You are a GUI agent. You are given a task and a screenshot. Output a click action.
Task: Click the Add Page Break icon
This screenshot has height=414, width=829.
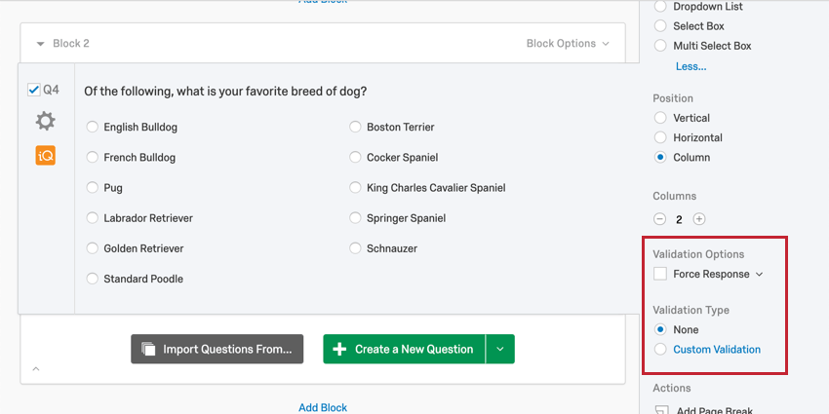[662, 411]
